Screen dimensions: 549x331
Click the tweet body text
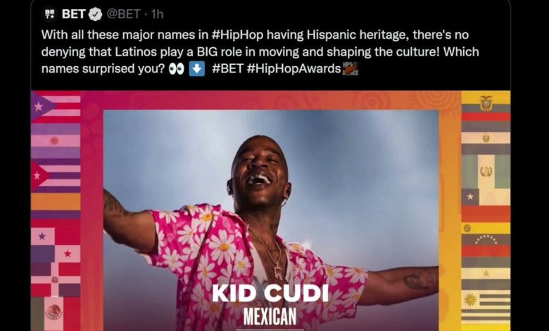[x=260, y=51]
